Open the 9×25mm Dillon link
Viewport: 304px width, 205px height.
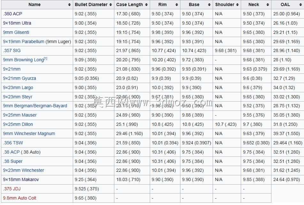click(18, 124)
